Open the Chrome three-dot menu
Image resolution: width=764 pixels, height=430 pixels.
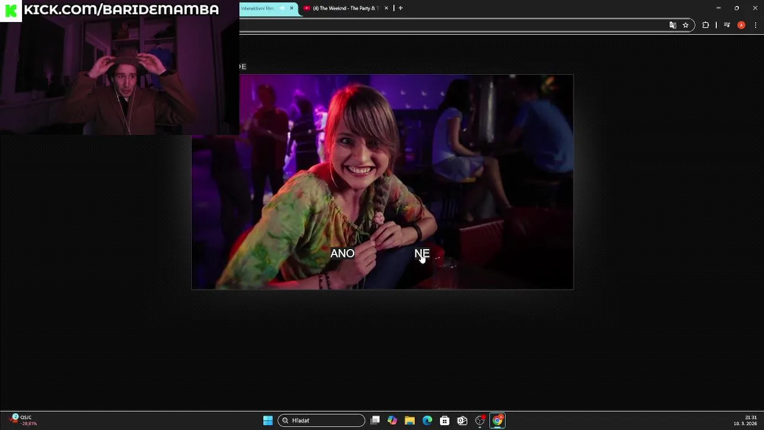[x=756, y=25]
